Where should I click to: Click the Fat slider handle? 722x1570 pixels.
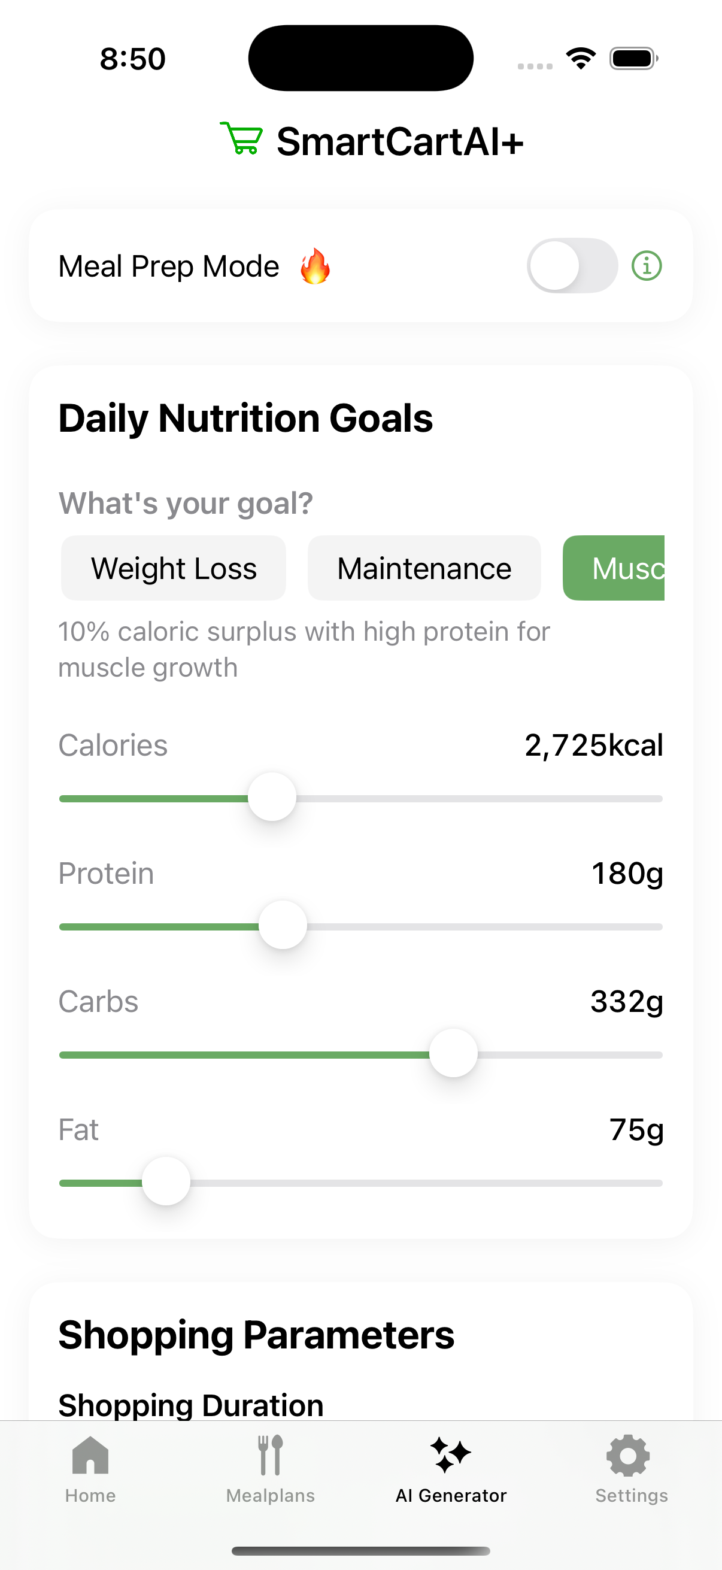point(166,1181)
